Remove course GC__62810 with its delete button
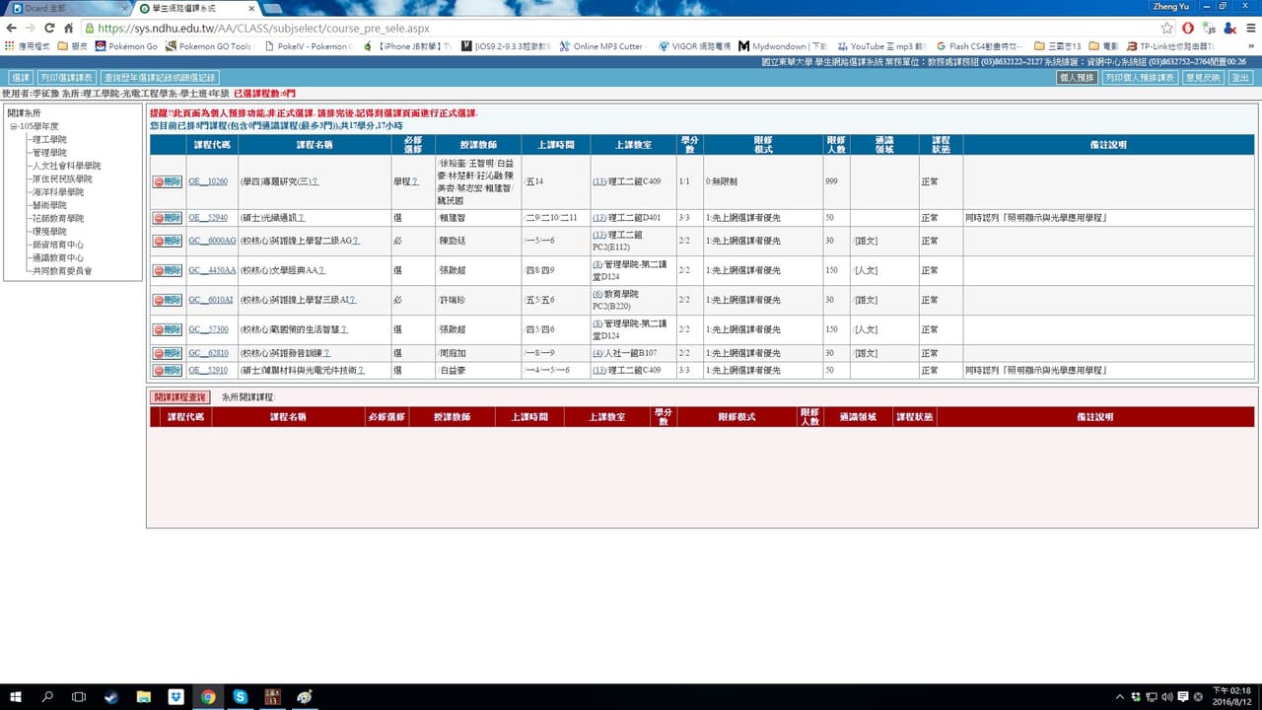 tap(167, 353)
